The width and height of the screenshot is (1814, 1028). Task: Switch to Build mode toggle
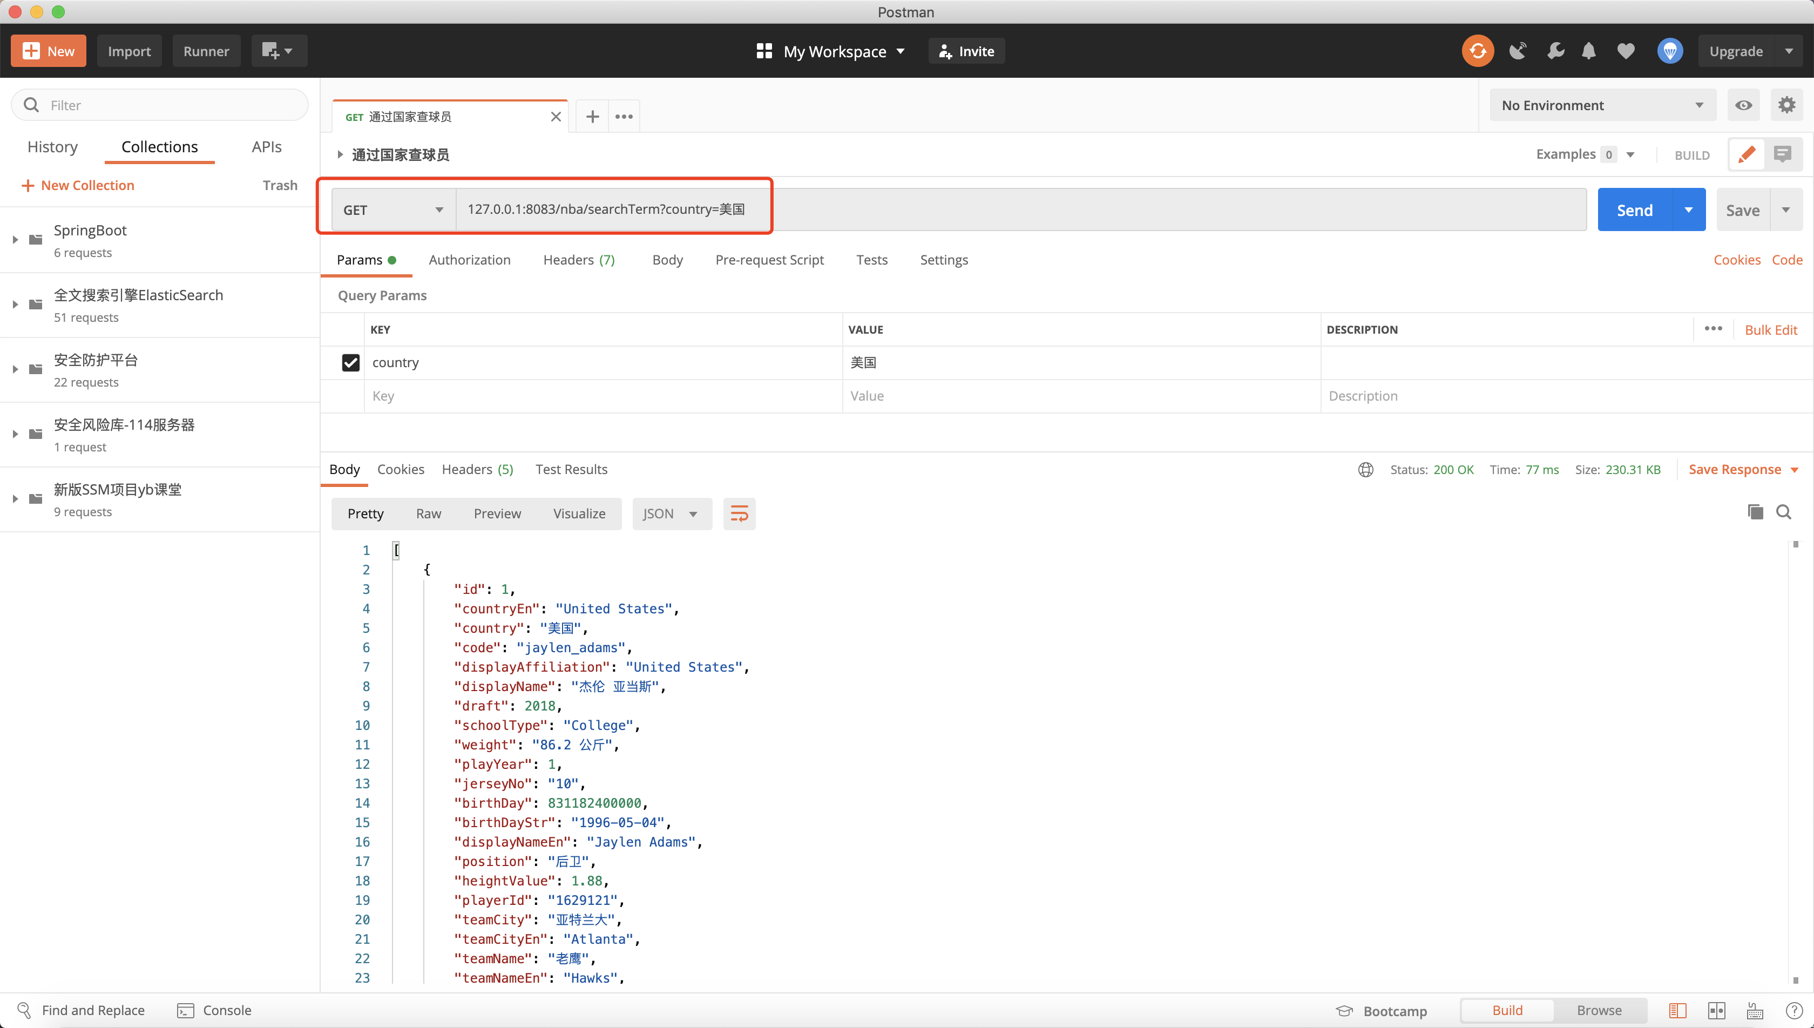pyautogui.click(x=1507, y=1010)
